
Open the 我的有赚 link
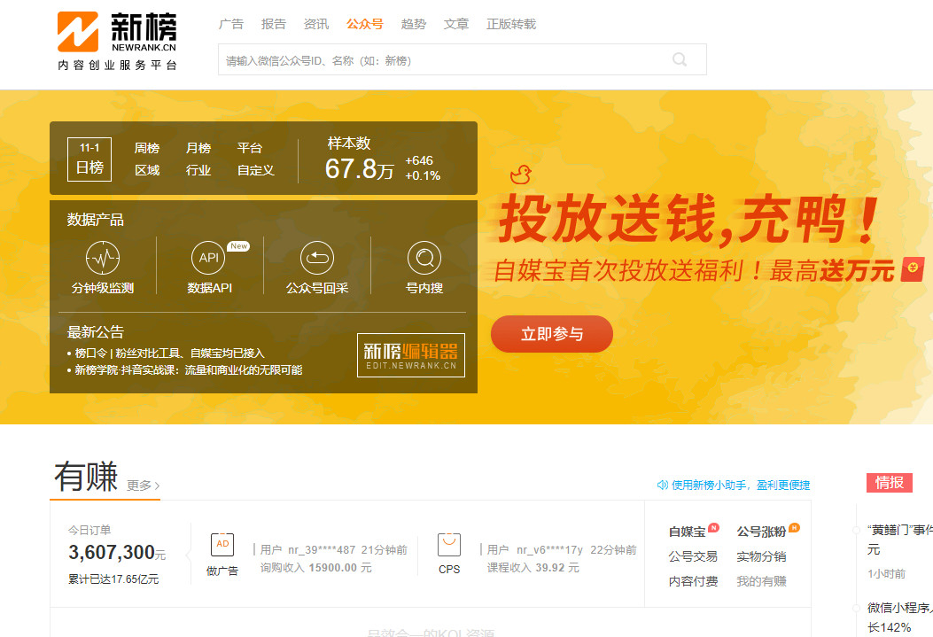point(762,582)
